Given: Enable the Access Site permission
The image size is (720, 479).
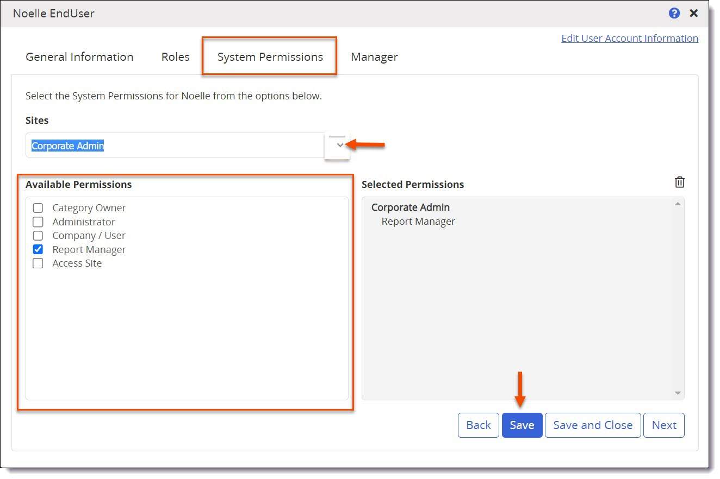Looking at the screenshot, I should (38, 263).
